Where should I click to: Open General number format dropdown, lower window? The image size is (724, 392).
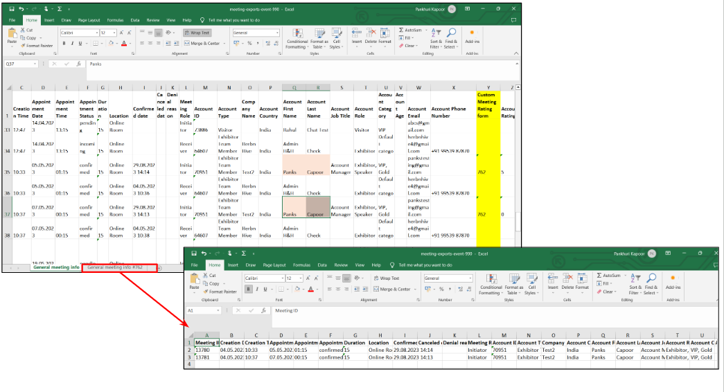[x=470, y=278]
